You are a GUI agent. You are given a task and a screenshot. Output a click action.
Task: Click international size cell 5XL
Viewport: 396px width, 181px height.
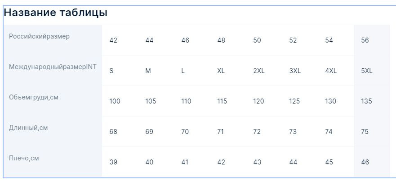(x=367, y=71)
